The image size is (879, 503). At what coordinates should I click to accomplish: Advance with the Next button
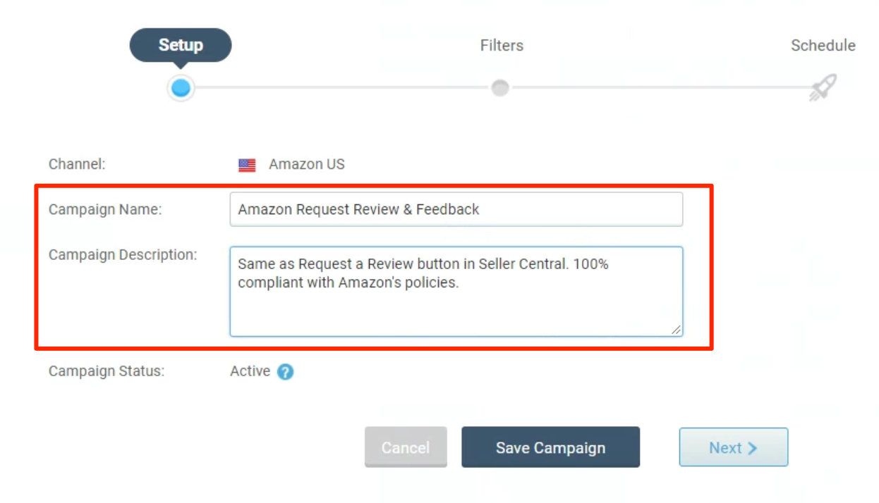click(734, 447)
